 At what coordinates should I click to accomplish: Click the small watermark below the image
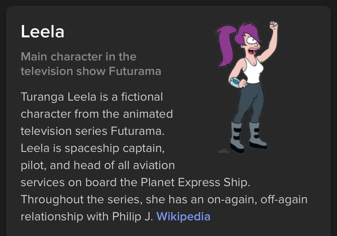[x=224, y=151]
